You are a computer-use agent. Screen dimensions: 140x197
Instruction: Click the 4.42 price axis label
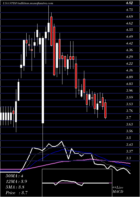[129, 43]
